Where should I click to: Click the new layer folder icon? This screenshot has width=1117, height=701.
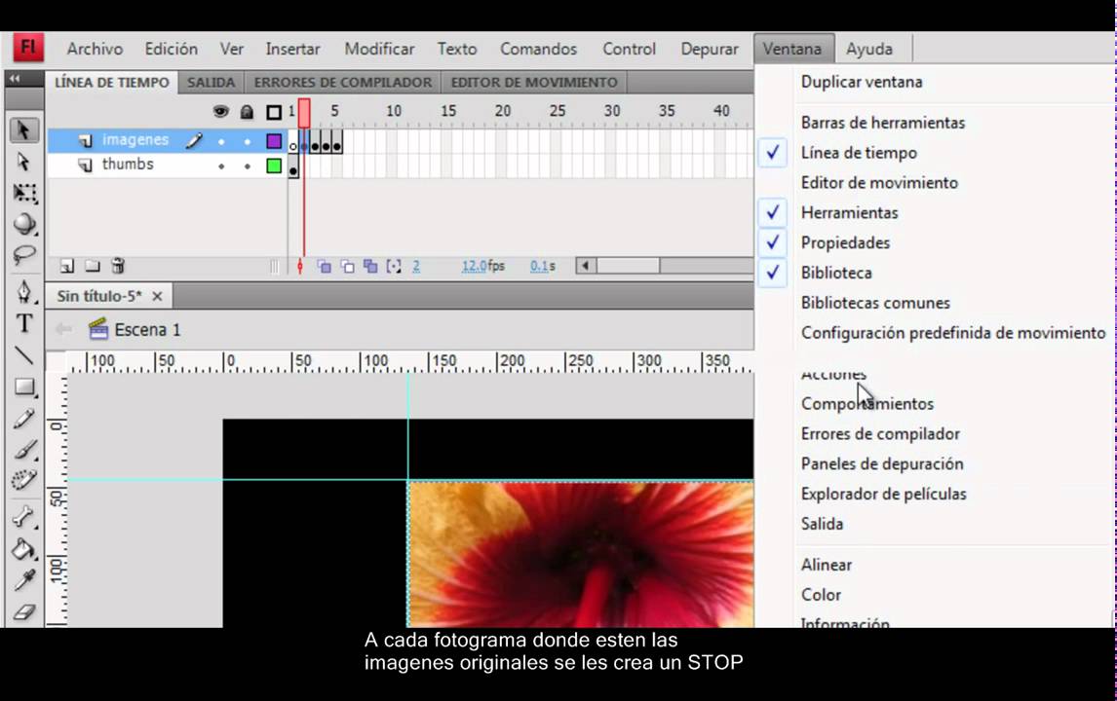[93, 266]
